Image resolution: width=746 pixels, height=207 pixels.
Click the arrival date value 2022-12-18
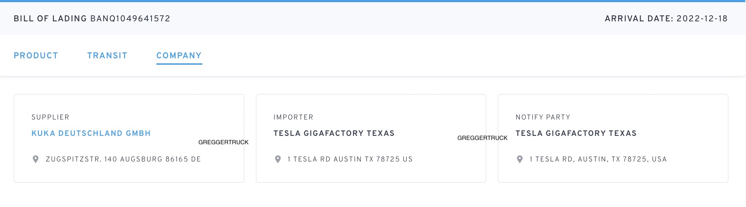pos(702,18)
